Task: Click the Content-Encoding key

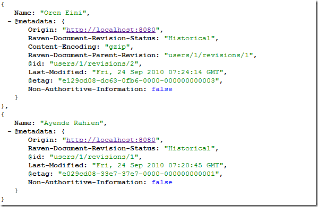Action: coord(64,47)
